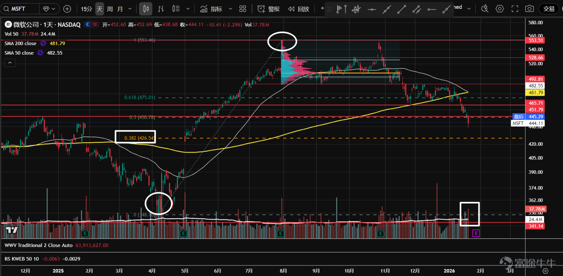The image size is (563, 276).
Task: Select the 0.618 (475.01) Fibonacci label
Action: [x=140, y=98]
